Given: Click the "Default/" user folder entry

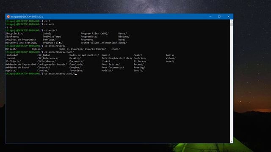Looking at the screenshot, I should click(x=11, y=49).
